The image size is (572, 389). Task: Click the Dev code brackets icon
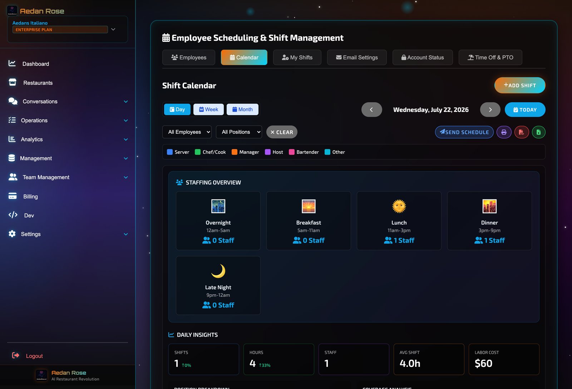tap(13, 215)
